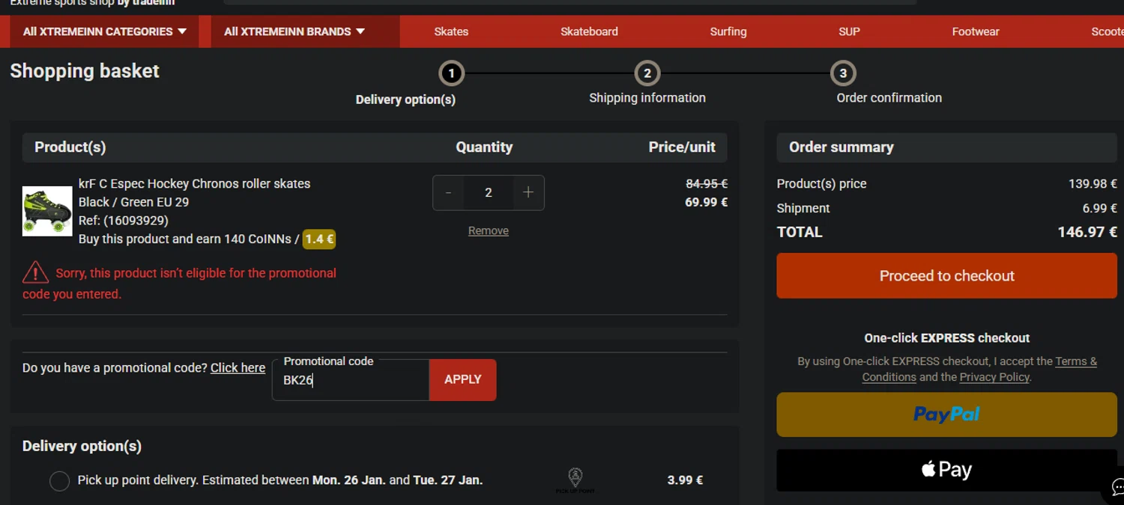Image resolution: width=1124 pixels, height=505 pixels.
Task: Apply the promotional code
Action: click(462, 379)
